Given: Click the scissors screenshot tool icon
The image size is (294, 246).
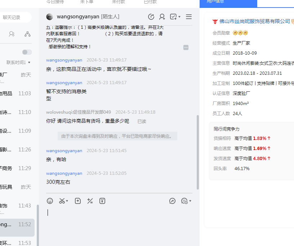Looking at the screenshot, I should [x=62, y=201].
